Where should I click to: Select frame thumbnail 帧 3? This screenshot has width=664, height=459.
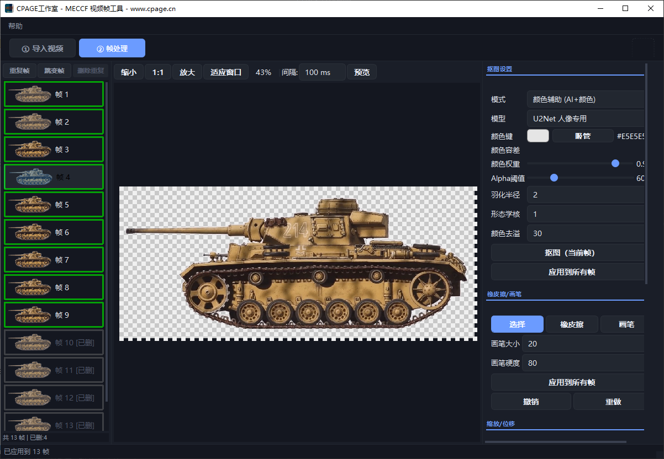point(54,150)
